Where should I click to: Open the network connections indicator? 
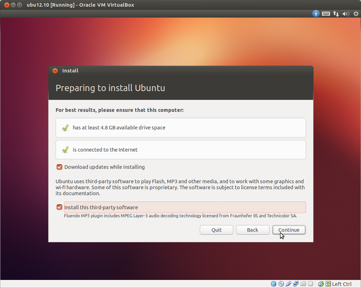point(336,14)
